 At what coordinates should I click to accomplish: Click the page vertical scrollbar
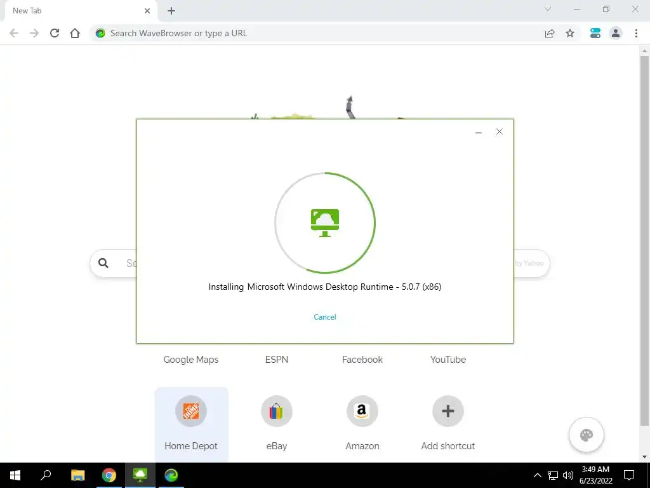pos(644,241)
